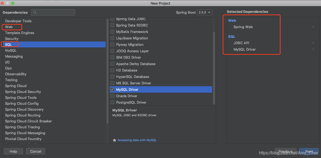Click the Help button
Screen dimensions: 321x158
(13, 151)
